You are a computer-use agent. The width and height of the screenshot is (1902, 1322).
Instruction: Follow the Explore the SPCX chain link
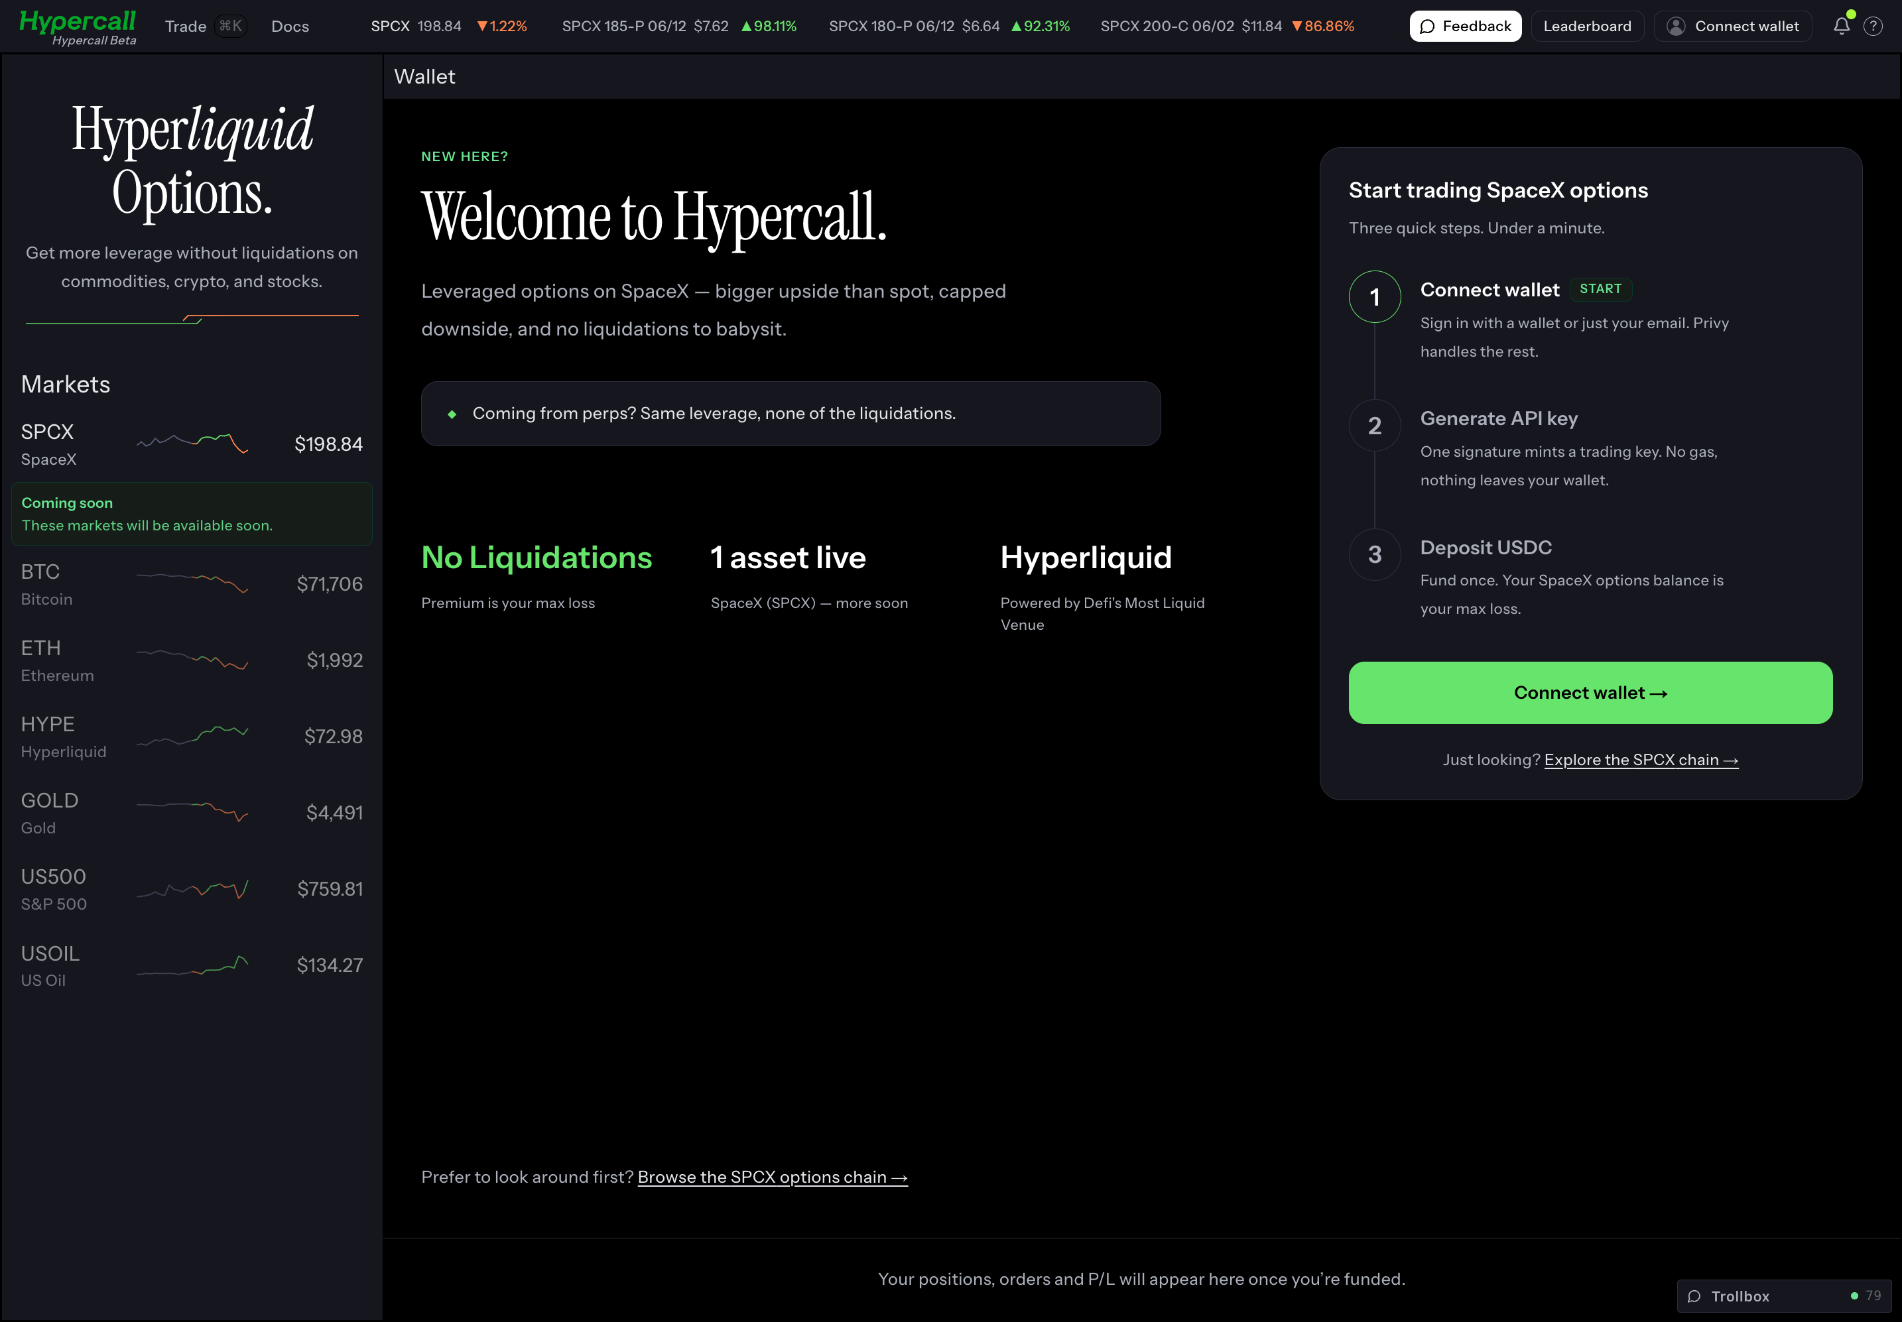1641,760
